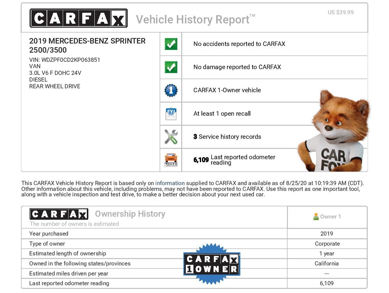View '3 Service history records' details
Viewport: 389px width, 293px height.
[227, 137]
